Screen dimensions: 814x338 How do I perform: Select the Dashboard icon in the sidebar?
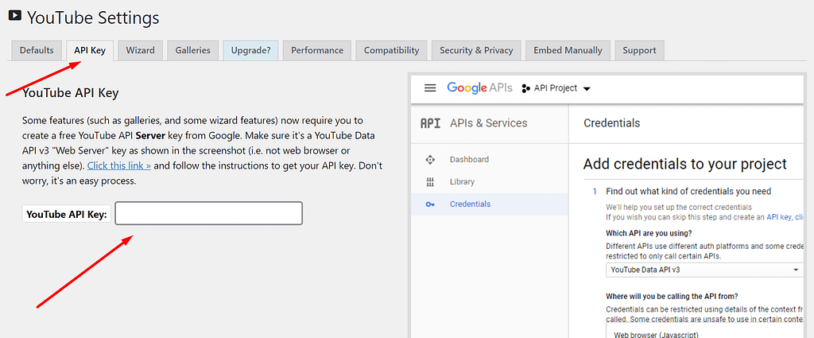point(430,160)
